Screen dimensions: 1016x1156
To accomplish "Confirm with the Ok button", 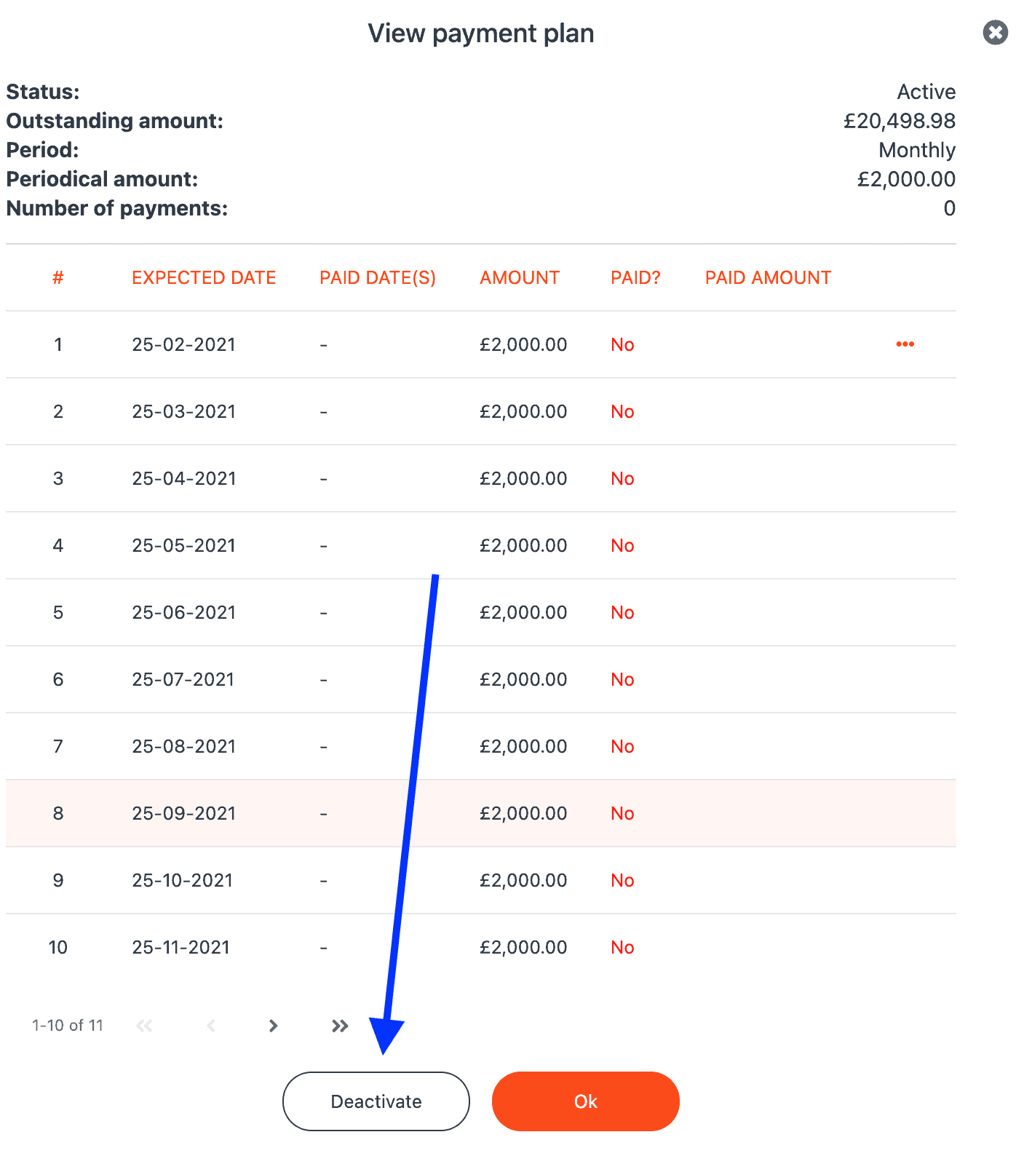I will 586,1101.
